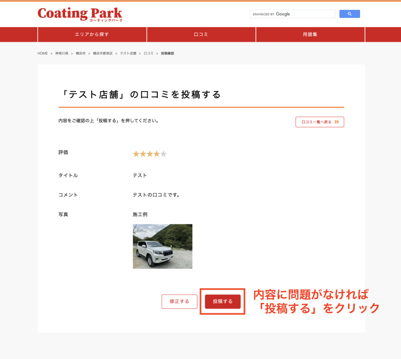Open the 口コミ navigation tab
The height and width of the screenshot is (359, 401).
201,34
